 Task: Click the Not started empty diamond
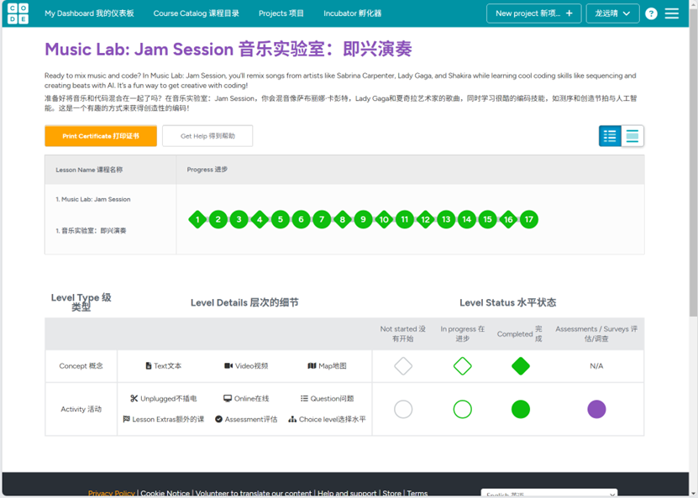403,366
